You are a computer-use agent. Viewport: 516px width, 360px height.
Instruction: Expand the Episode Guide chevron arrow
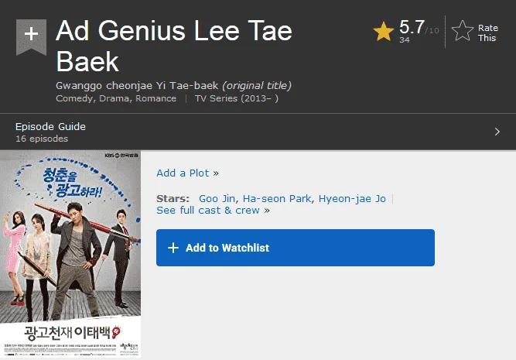[x=497, y=132]
